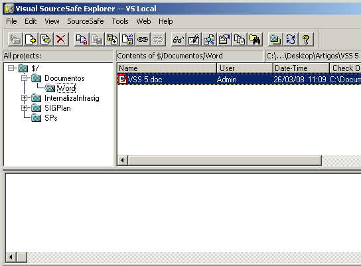
Task: Click the Edit File pencil icon
Action: pyautogui.click(x=194, y=39)
